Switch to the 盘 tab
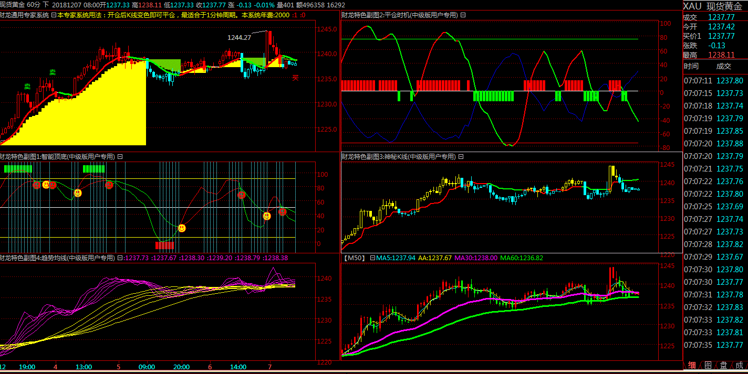The width and height of the screenshot is (748, 374). tap(723, 365)
